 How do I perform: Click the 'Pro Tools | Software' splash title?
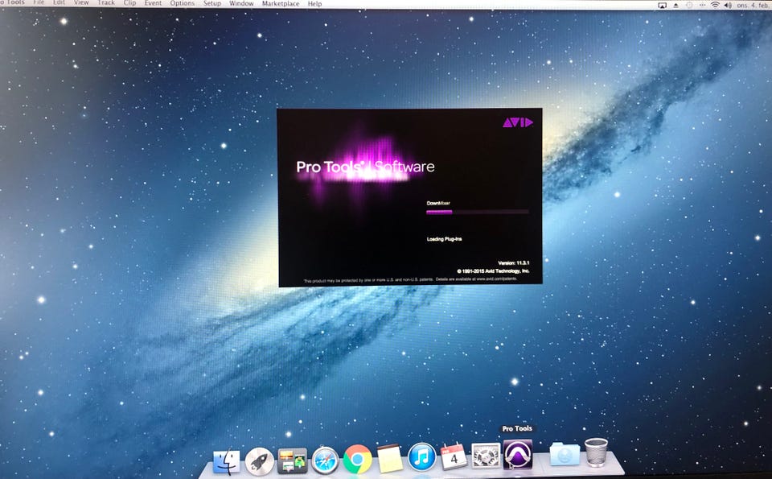point(365,167)
